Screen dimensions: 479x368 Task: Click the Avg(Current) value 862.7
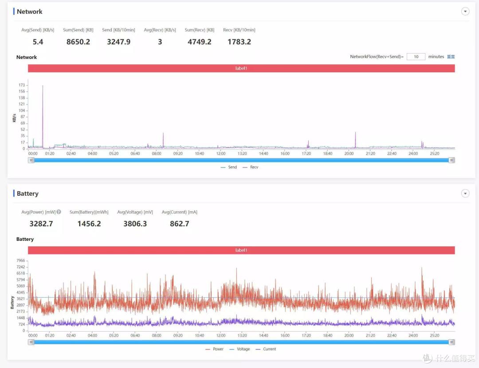coord(180,224)
